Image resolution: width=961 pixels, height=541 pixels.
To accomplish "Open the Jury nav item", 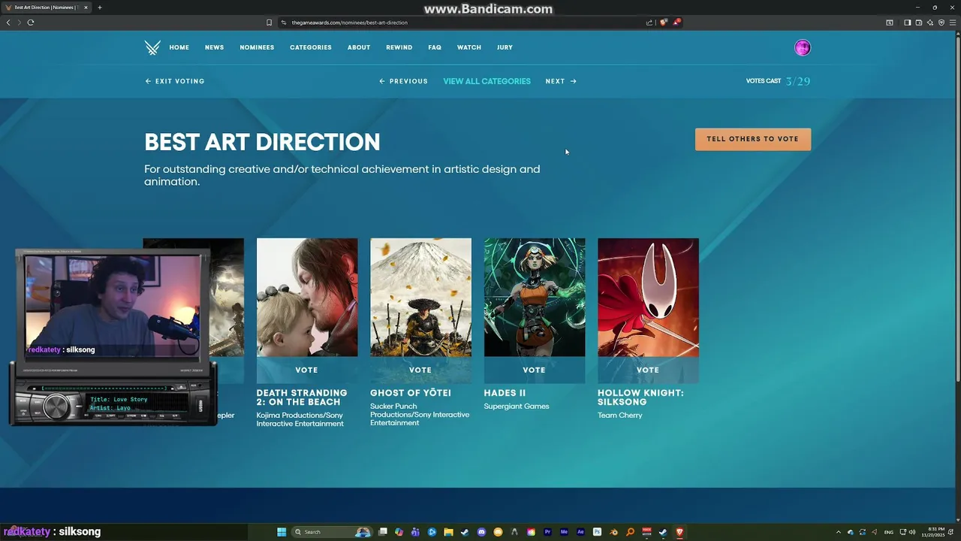I will pos(505,47).
